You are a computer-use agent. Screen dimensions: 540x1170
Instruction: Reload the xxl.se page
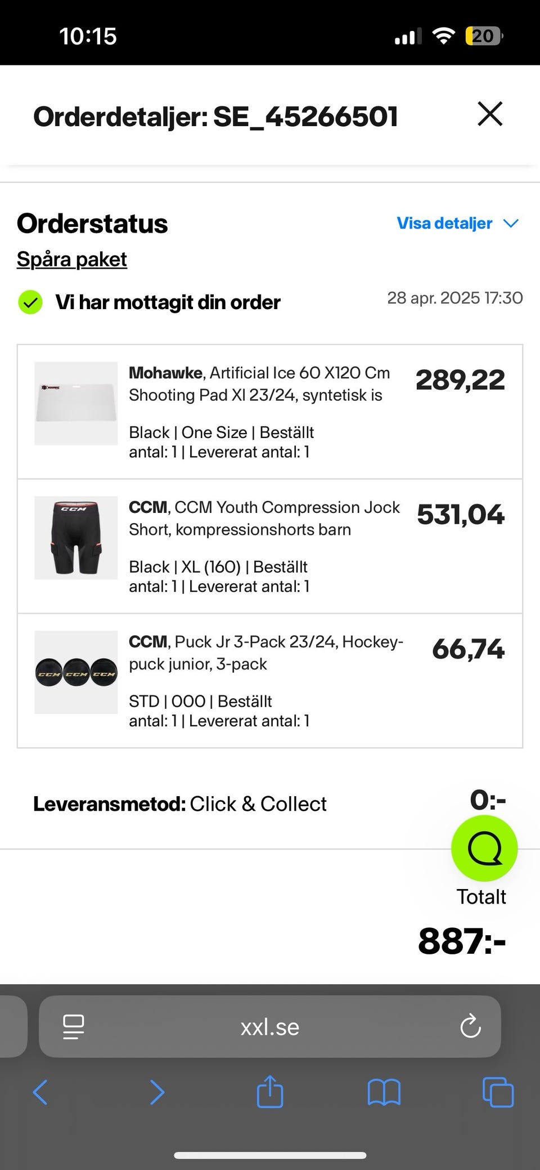click(x=470, y=1026)
